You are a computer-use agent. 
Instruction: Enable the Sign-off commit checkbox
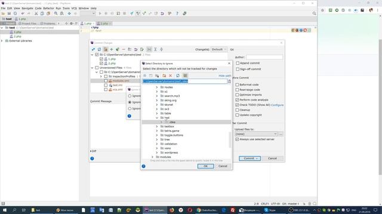tap(238, 69)
